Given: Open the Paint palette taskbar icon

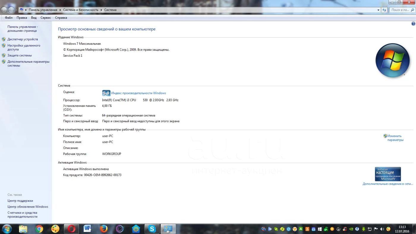Looking at the screenshot, I should [x=55, y=229].
